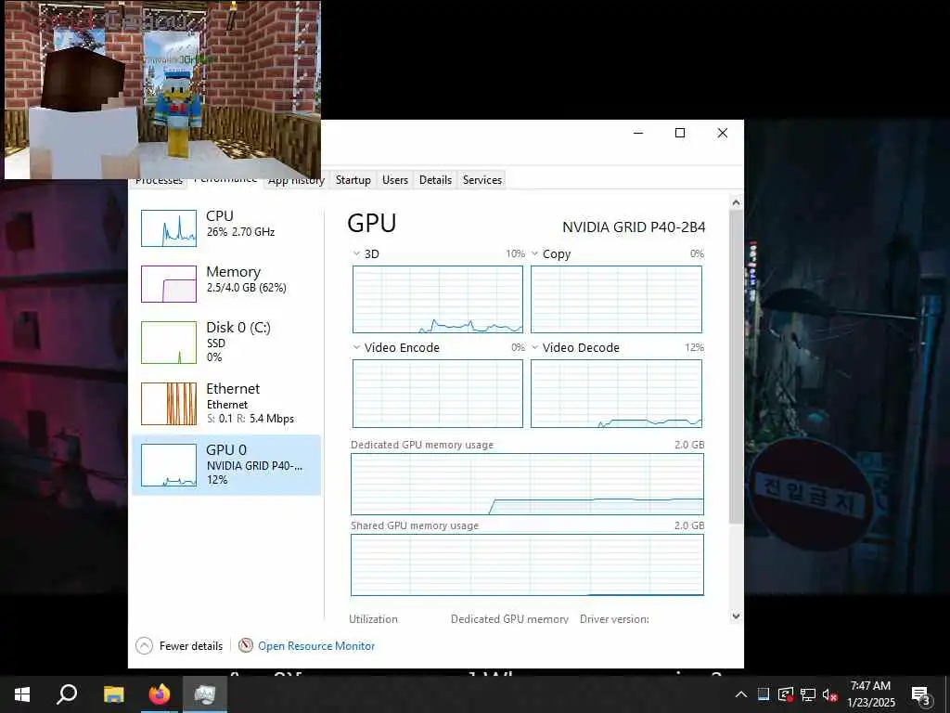Switch to the Users tab
950x713 pixels.
[x=395, y=180]
